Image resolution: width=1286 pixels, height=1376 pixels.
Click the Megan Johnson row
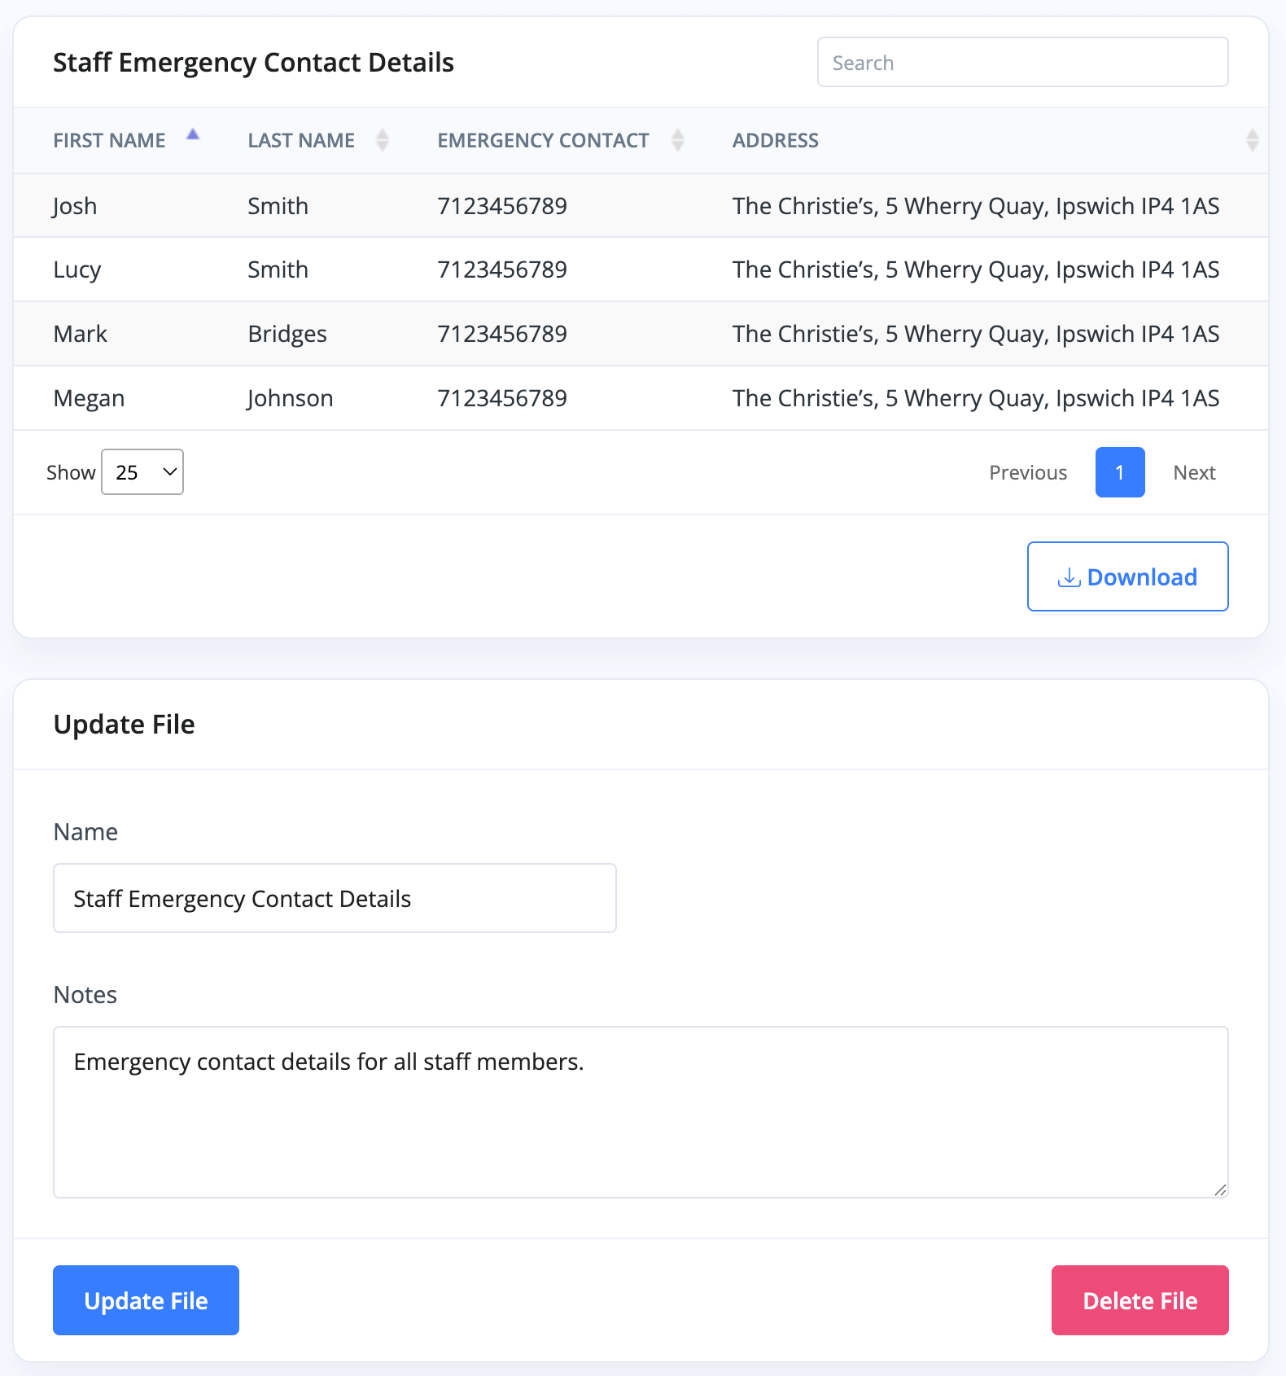tap(641, 398)
